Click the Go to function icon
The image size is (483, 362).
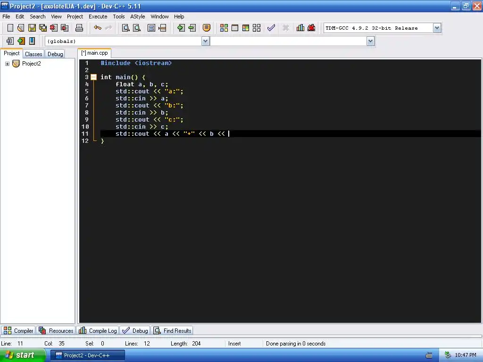click(151, 28)
